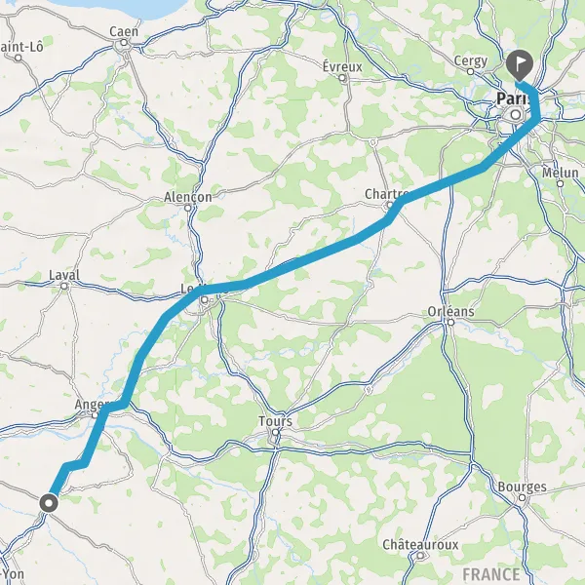Screen dimensions: 585x585
Task: Select the Évreux city dot
Action: (342, 78)
